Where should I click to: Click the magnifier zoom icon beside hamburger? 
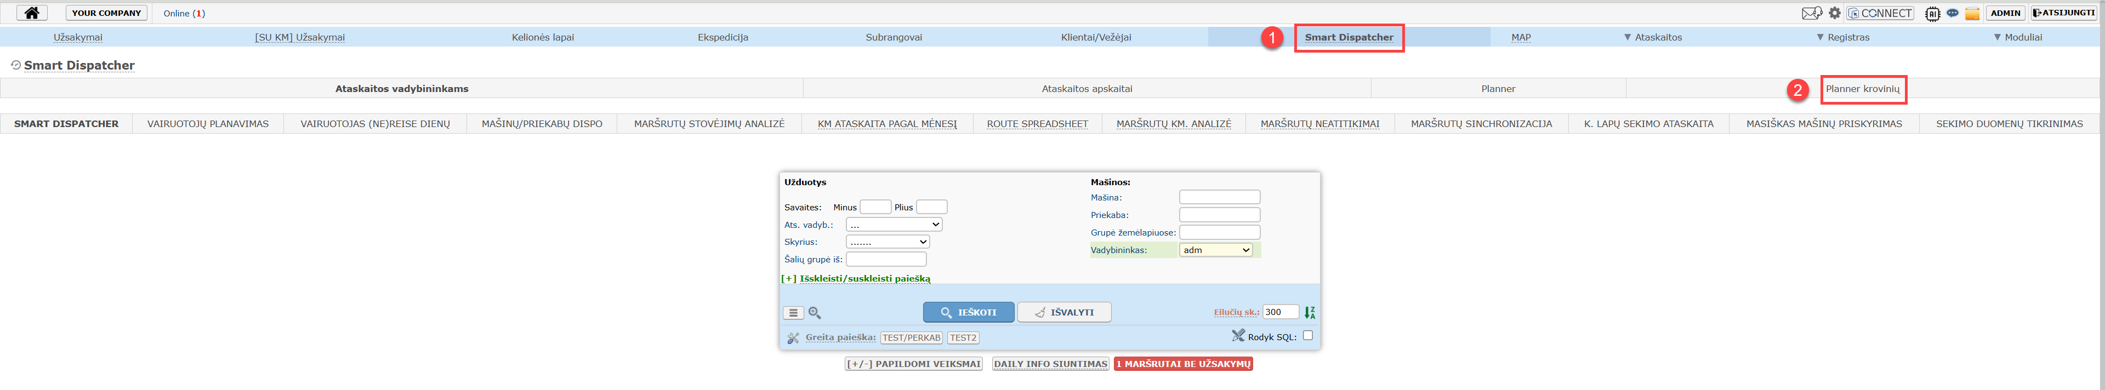point(815,312)
